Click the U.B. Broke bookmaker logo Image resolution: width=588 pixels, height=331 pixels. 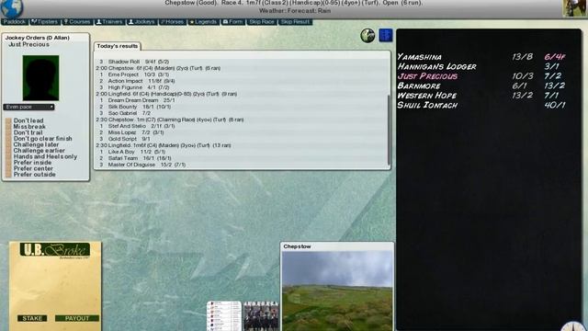55,249
